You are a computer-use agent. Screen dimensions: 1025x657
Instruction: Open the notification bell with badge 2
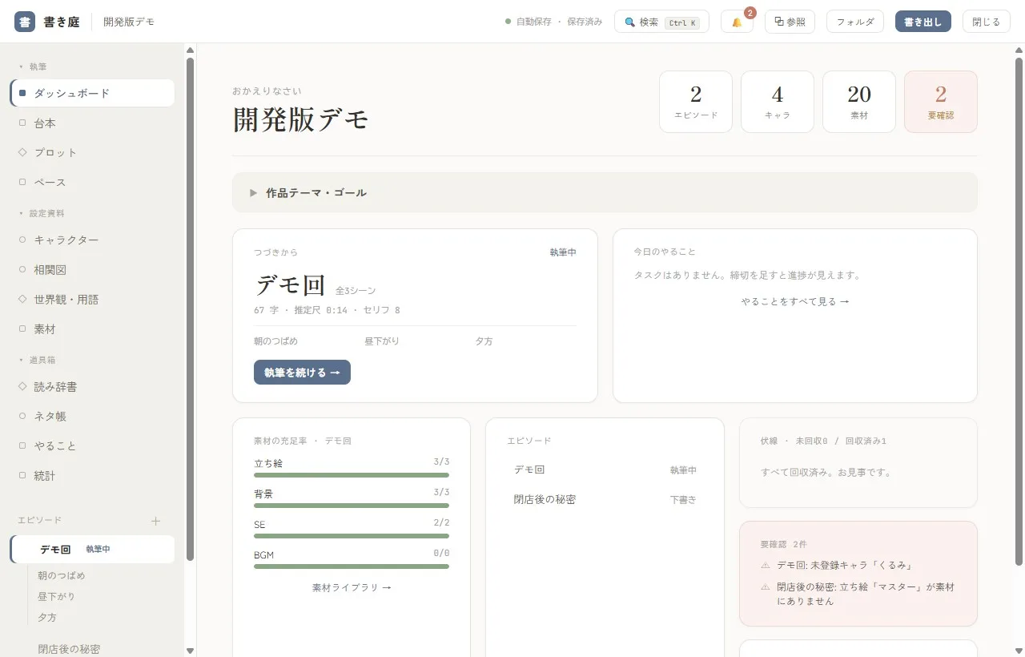coord(737,22)
